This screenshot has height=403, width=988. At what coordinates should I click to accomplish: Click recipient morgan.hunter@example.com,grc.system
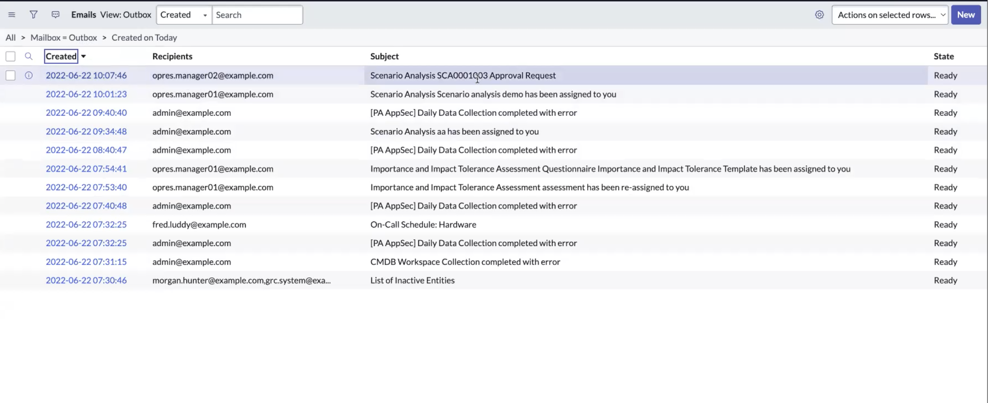click(242, 280)
